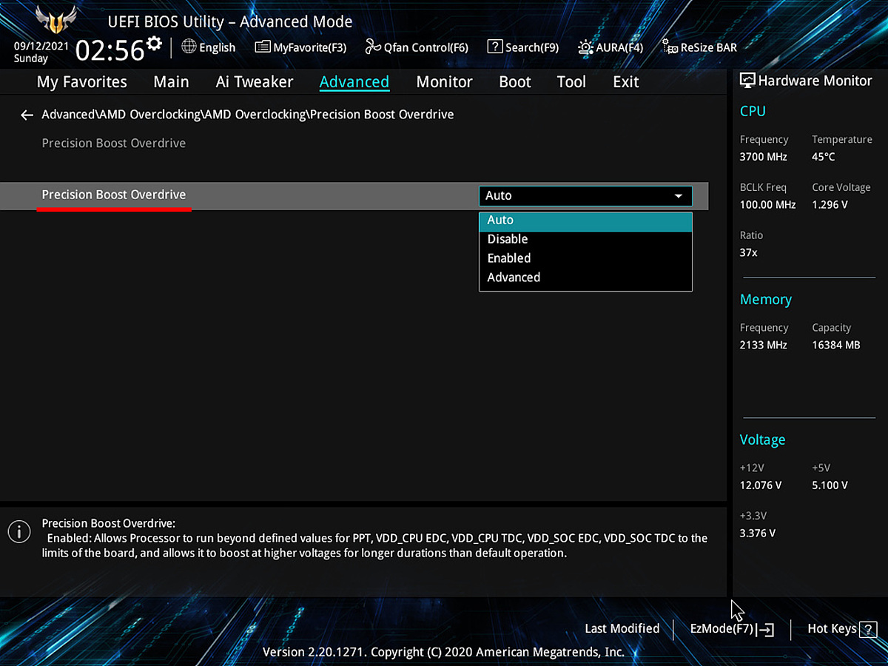
Task: Click the Hardware Monitor icon
Action: click(x=747, y=81)
